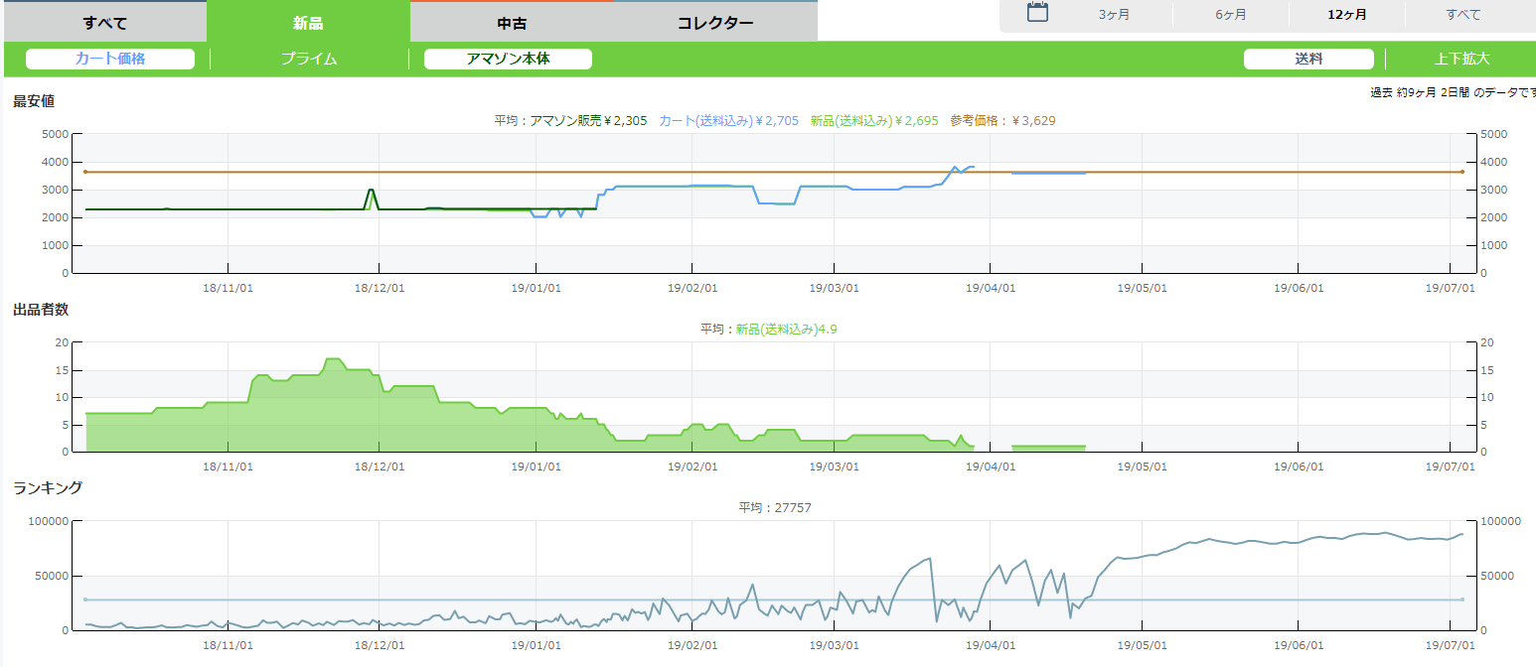
Task: Click the 新品(送料込み)4.9 seller count legend
Action: coord(786,330)
